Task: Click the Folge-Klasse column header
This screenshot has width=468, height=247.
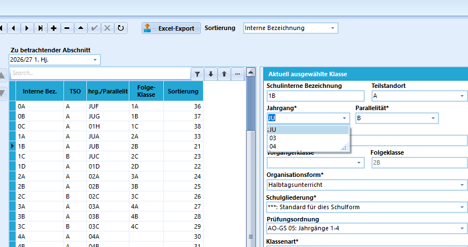Action: [146, 91]
